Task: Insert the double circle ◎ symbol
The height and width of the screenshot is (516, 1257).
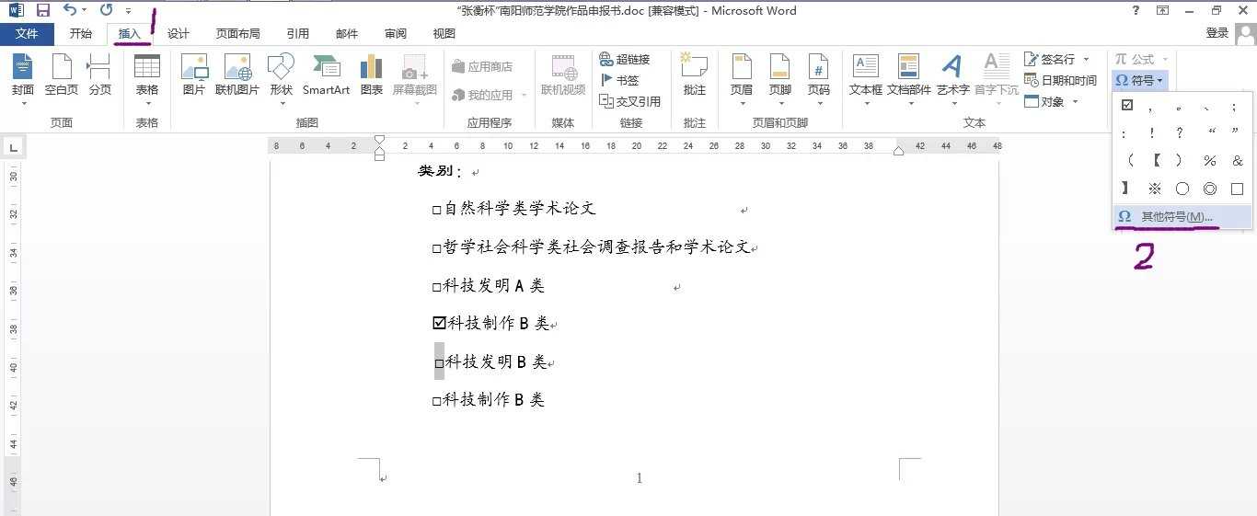Action: tap(1210, 189)
